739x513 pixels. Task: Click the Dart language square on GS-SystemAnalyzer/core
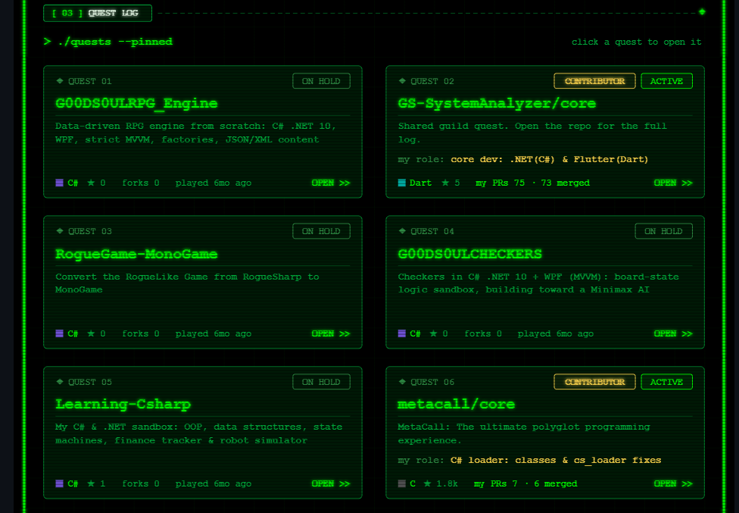click(401, 183)
